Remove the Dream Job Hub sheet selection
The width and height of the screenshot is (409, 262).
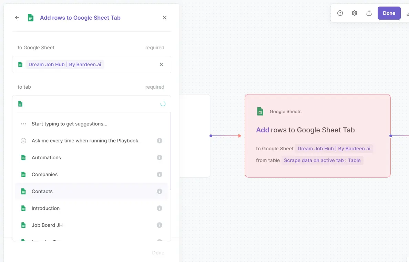pos(161,64)
